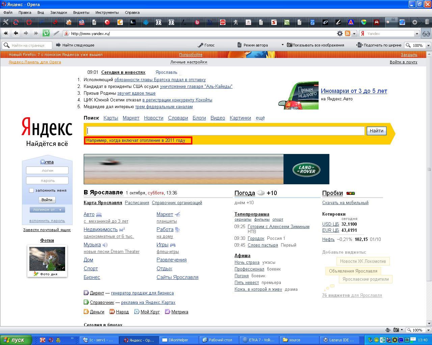Open the search engine Yandex dropdown
The image size is (432, 345).
coord(417,34)
